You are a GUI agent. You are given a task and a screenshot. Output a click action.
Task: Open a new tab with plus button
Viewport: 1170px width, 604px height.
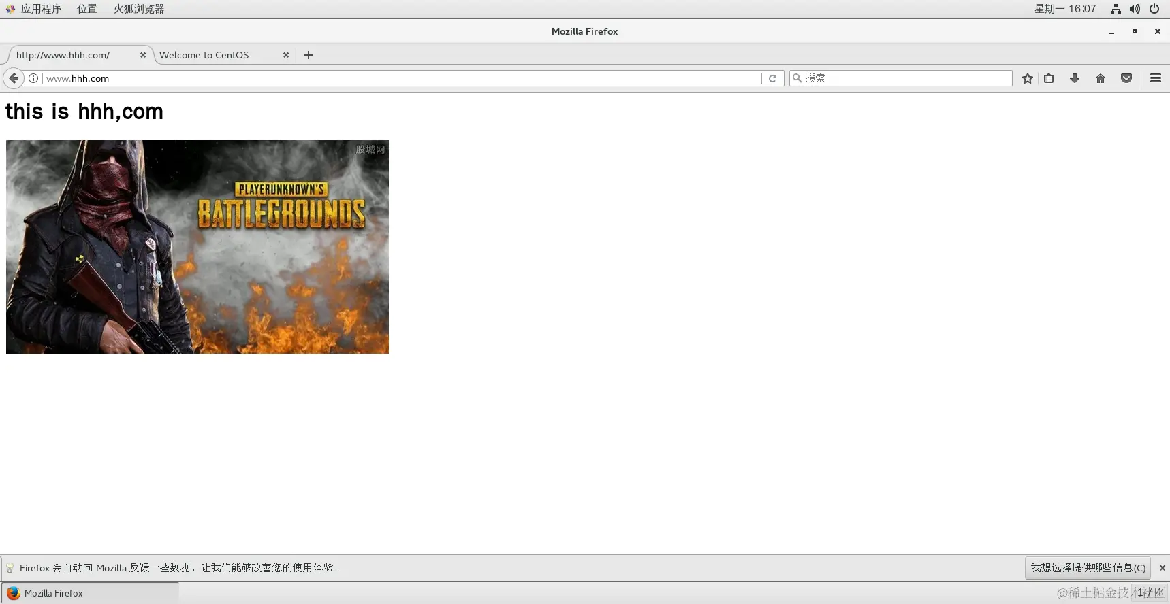(309, 55)
